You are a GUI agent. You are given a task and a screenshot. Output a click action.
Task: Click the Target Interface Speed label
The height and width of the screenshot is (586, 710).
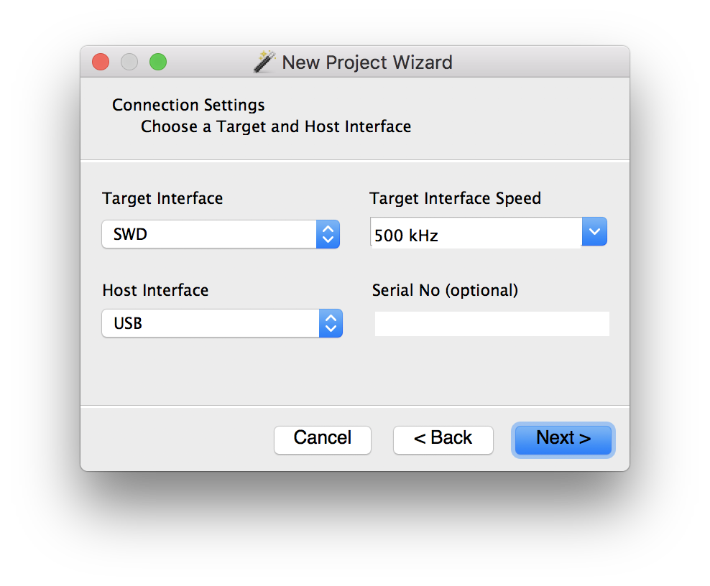(455, 198)
